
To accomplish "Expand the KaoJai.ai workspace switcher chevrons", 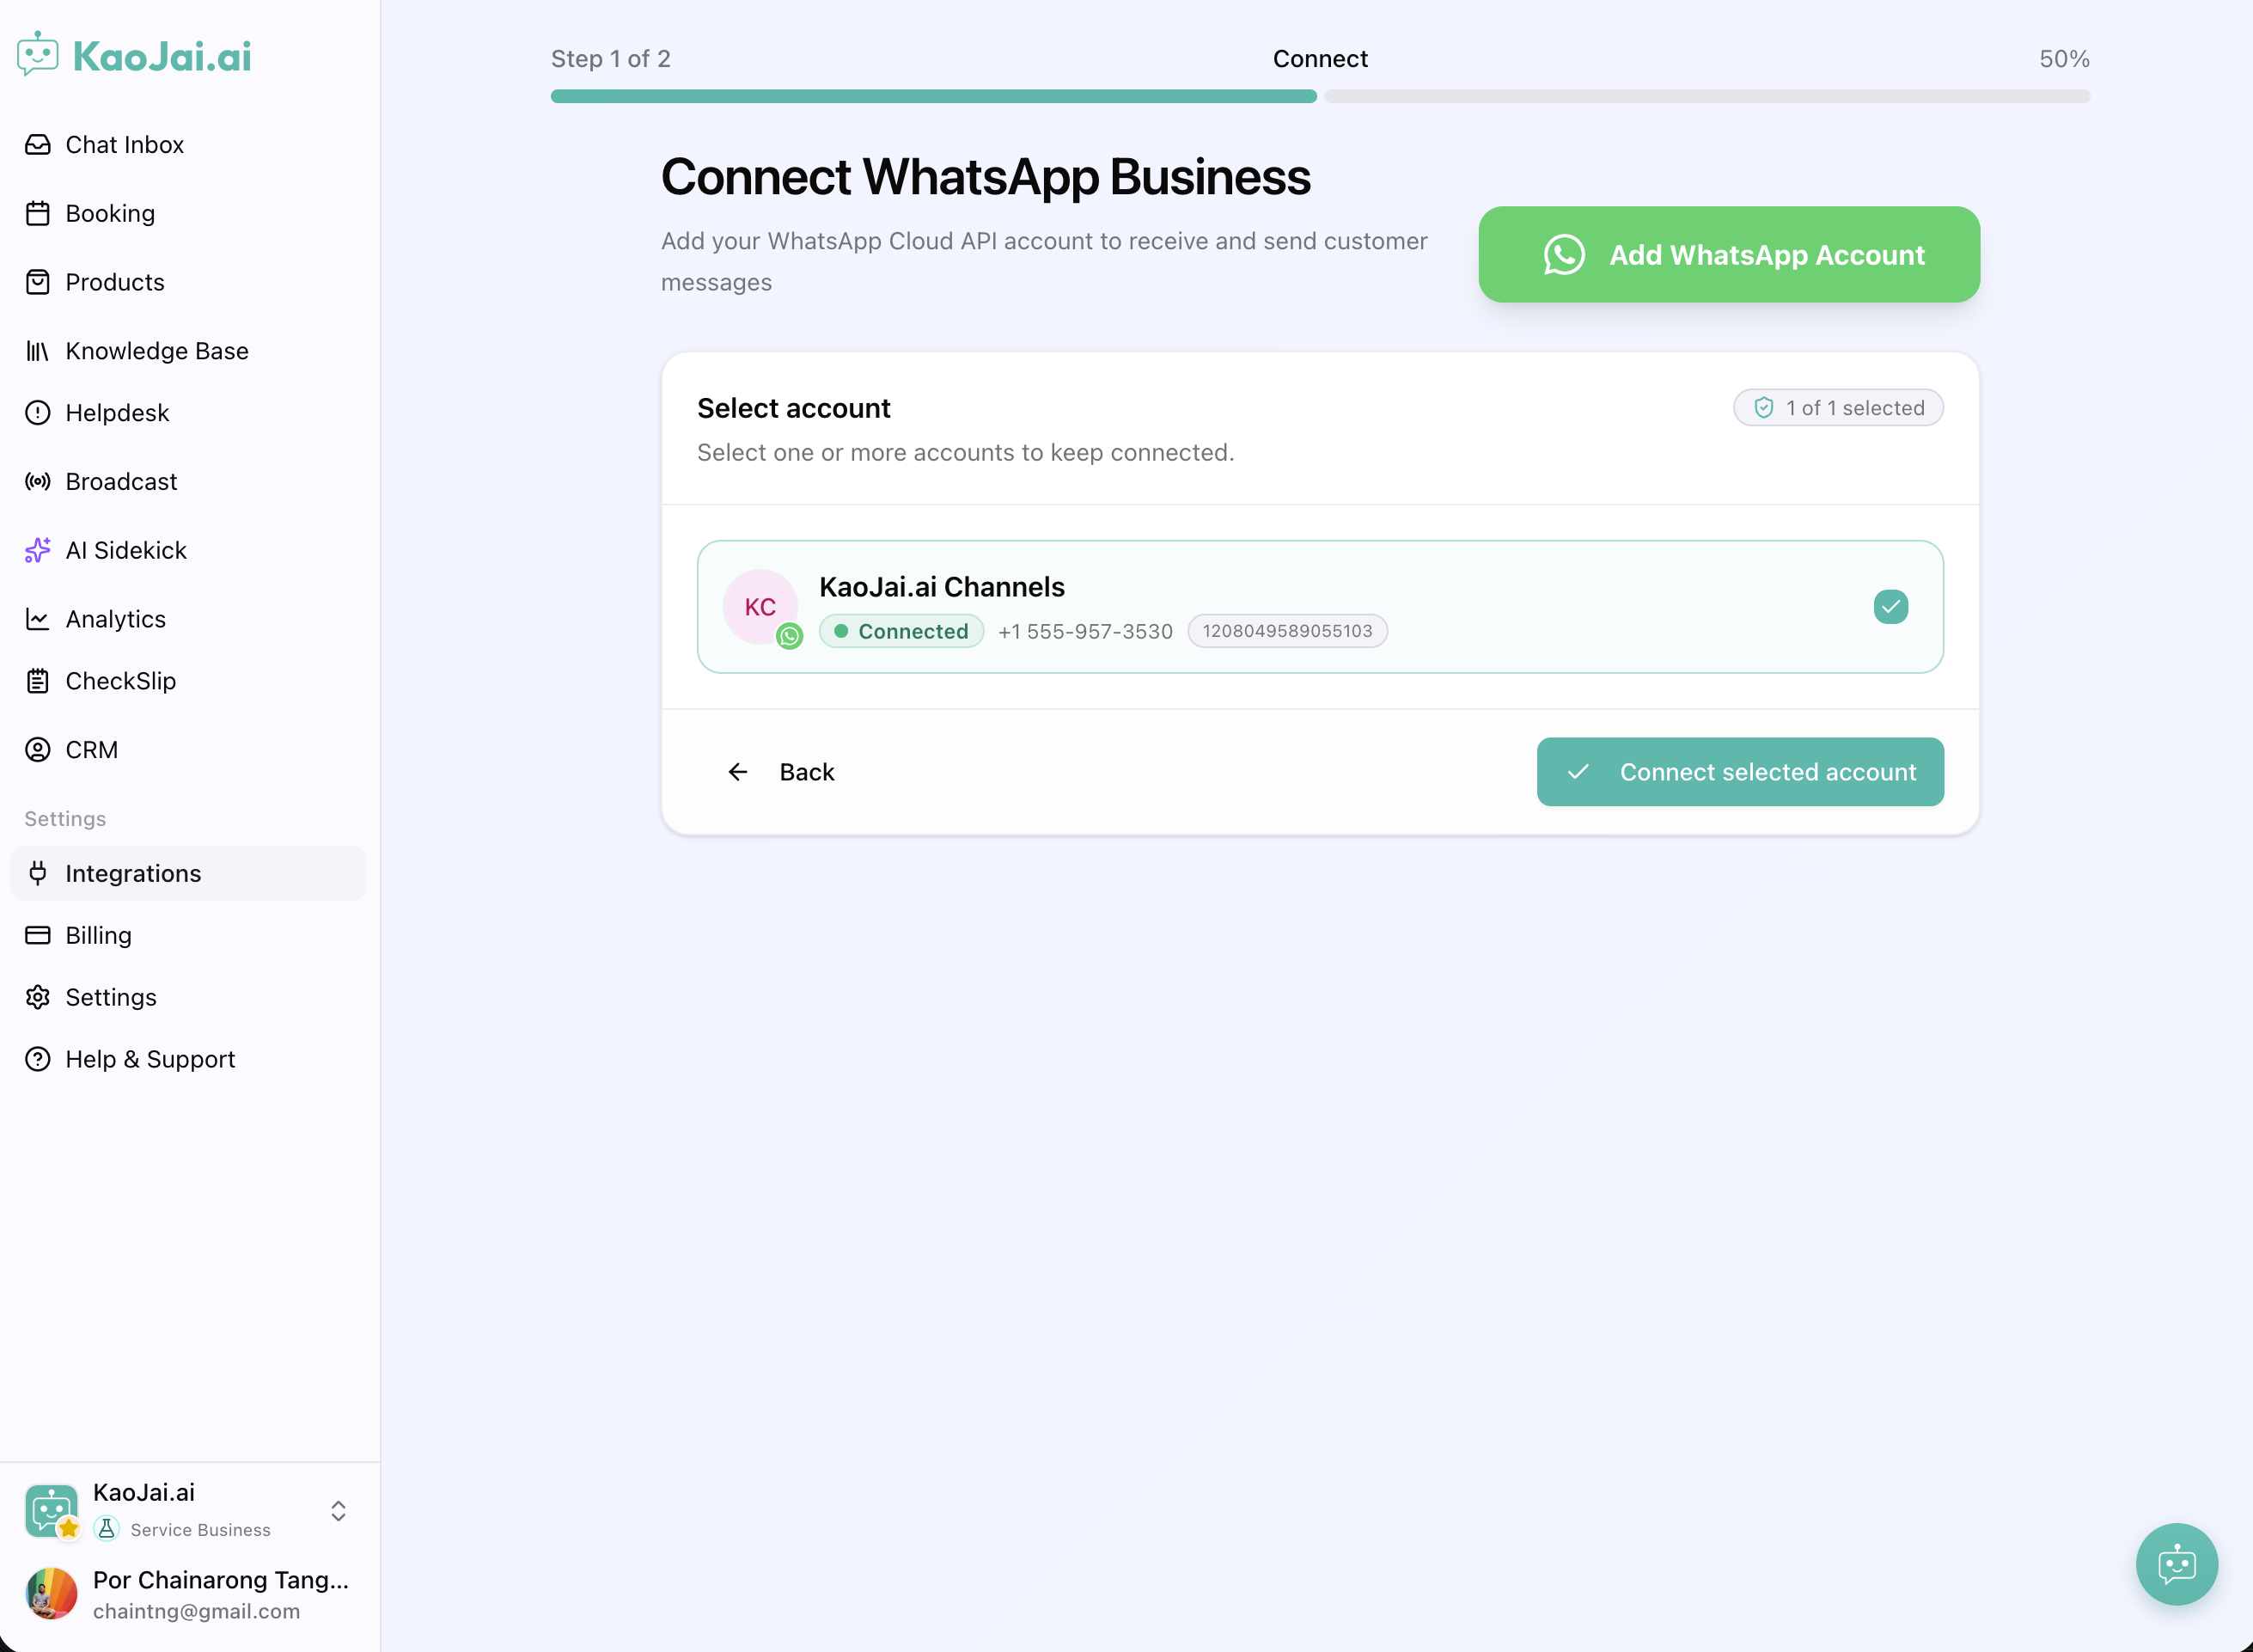I will pos(339,1511).
